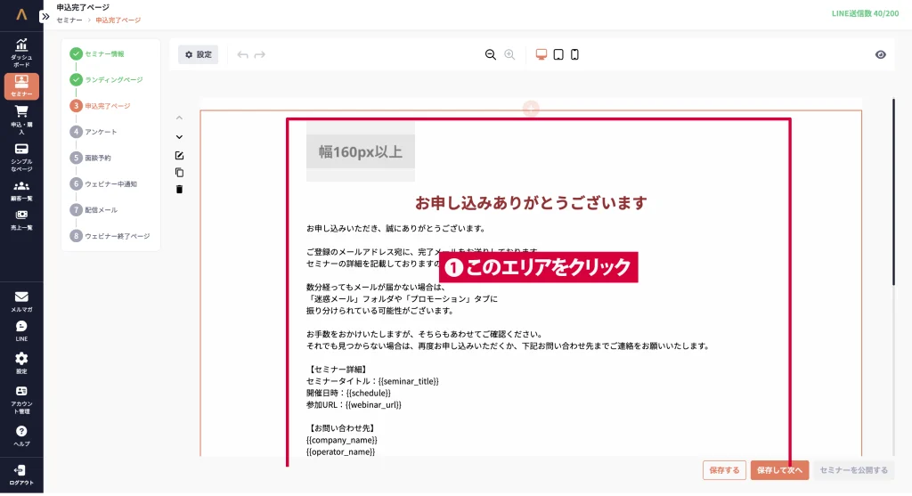
Task: Toggle the preview eye icon
Action: tap(880, 54)
